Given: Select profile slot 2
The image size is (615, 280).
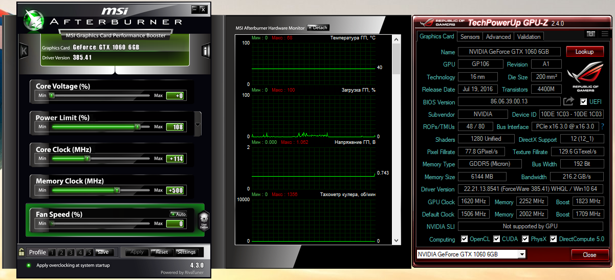Looking at the screenshot, I should pyautogui.click(x=61, y=252).
